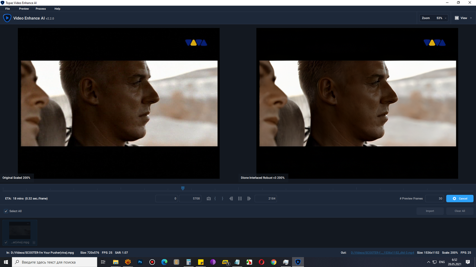476x267 pixels.
Task: Switch the ENG input language indicator
Action: [442, 262]
